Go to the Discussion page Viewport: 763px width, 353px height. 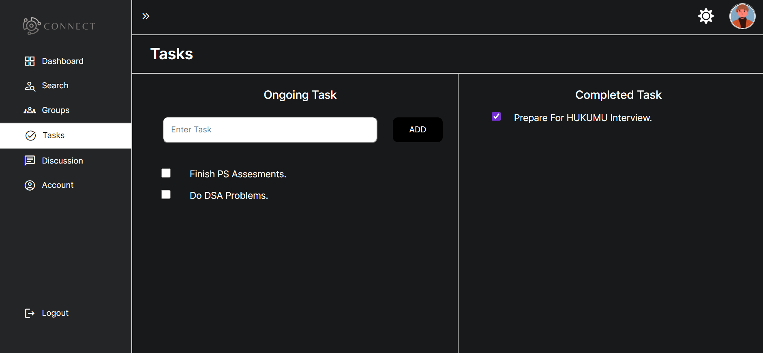coord(62,161)
